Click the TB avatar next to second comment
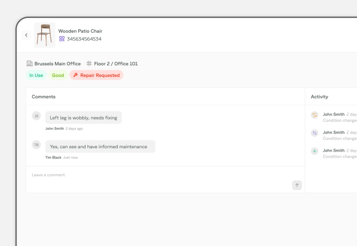Image resolution: width=357 pixels, height=246 pixels. click(36, 145)
